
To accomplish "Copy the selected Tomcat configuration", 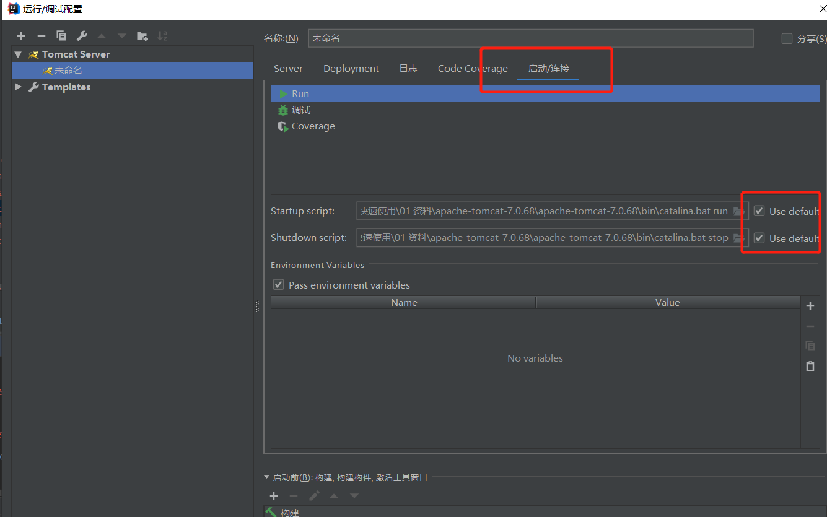I will click(61, 35).
